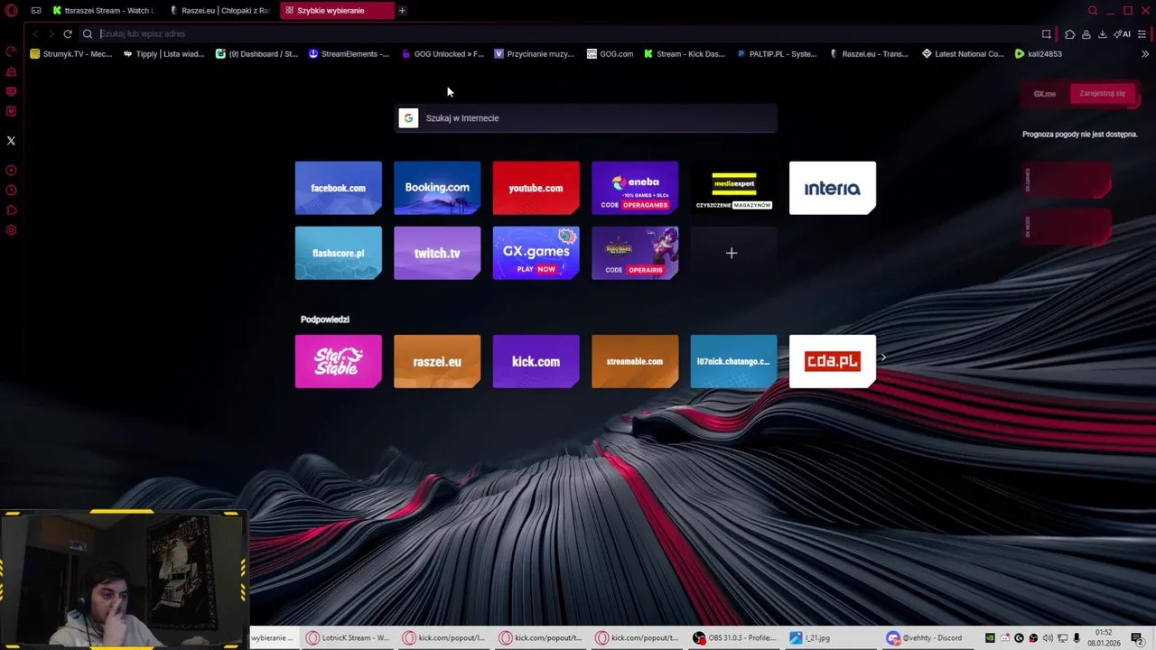Open the settings gear icon in the sidebar
This screenshot has height=650, width=1156.
pos(11,230)
